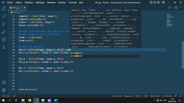Open network globe icon in tray
Viewport: 184px width, 103px height.
tap(158, 100)
